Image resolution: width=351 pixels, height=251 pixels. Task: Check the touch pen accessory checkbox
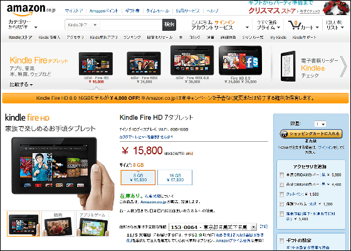click(282, 195)
